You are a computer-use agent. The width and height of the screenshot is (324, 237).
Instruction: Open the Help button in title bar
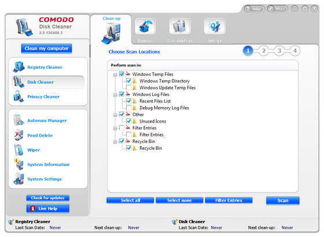254,9
